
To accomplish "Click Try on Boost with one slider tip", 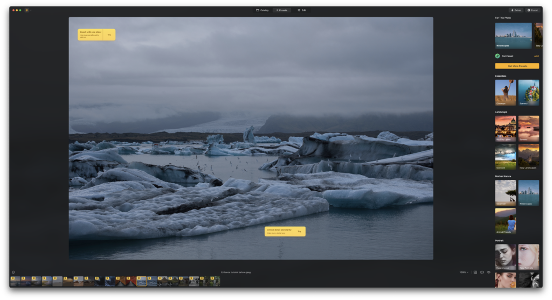I will [x=109, y=34].
